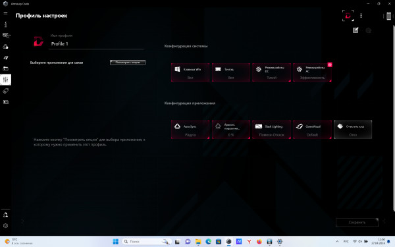Open the settings gear at sidebar bottom
The image size is (395, 247).
pyautogui.click(x=5, y=226)
